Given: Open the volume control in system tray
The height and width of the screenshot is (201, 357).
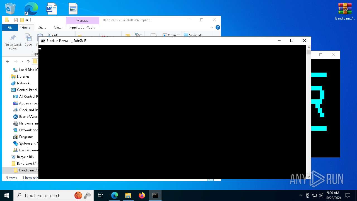Looking at the screenshot, I should click(321, 195).
